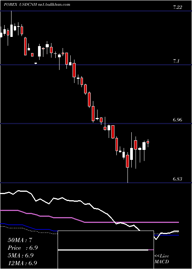Click the 6.96 price level label
The height and width of the screenshot is (269, 192).
click(177, 120)
